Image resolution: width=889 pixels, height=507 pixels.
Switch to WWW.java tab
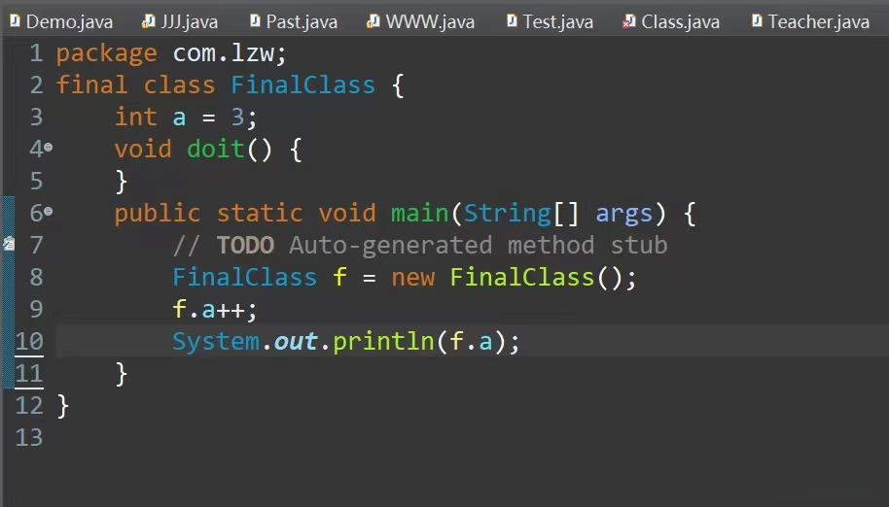point(421,22)
